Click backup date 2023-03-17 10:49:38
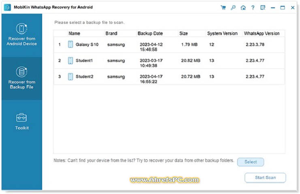The image size is (300, 194). coord(151,63)
